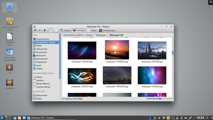Open Videos in places panel

(x=46, y=69)
